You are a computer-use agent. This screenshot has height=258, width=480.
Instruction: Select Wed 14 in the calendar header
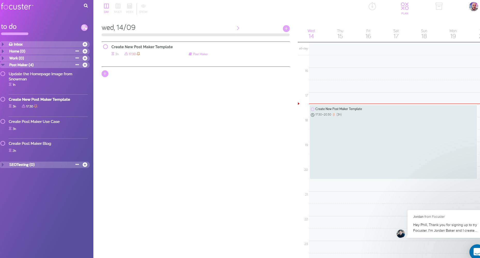tap(311, 34)
